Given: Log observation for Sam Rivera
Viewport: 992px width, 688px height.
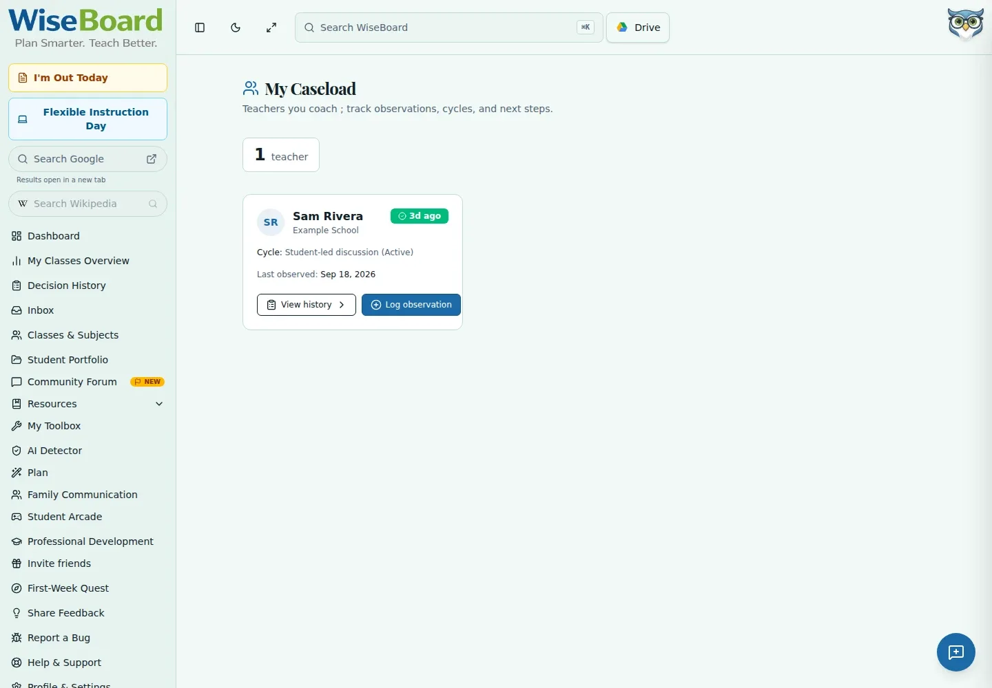Looking at the screenshot, I should [x=411, y=305].
